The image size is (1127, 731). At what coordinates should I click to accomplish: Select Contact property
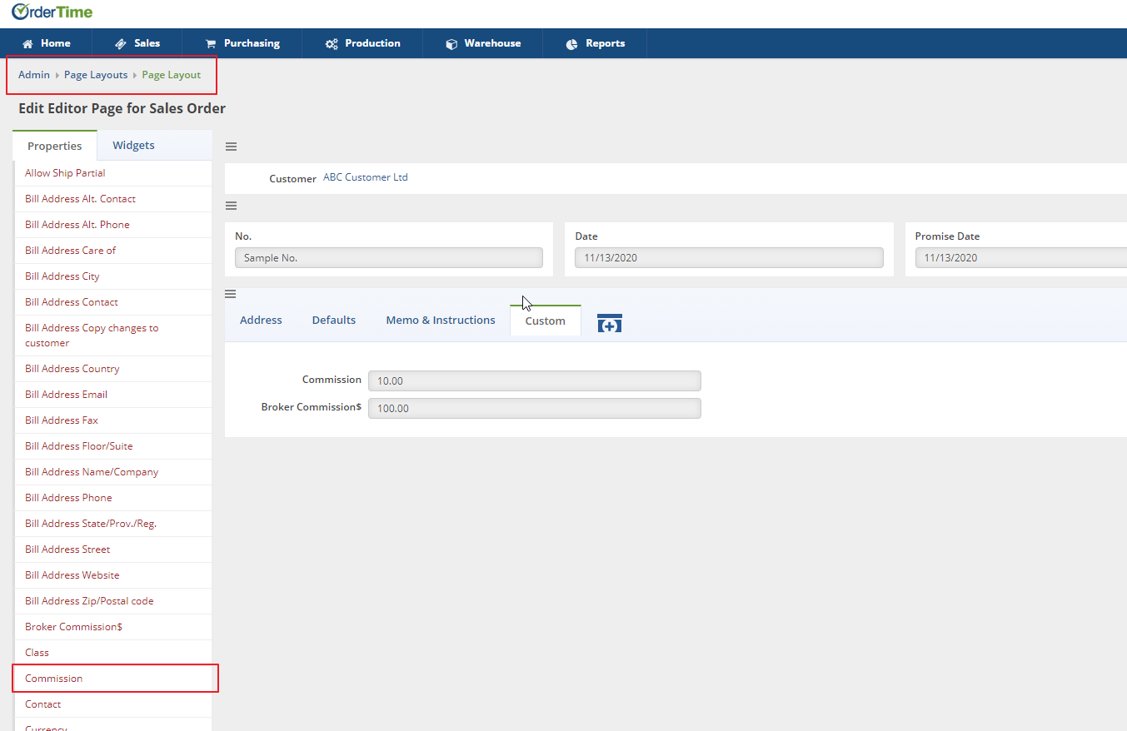pyautogui.click(x=113, y=704)
